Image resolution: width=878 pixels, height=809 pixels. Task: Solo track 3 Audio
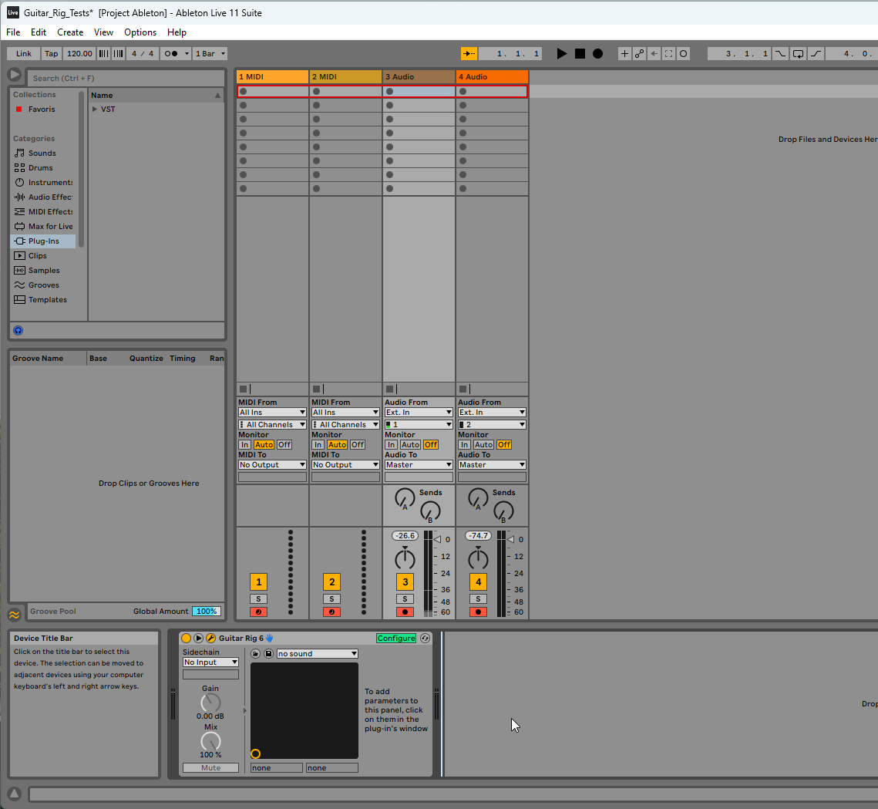point(405,599)
